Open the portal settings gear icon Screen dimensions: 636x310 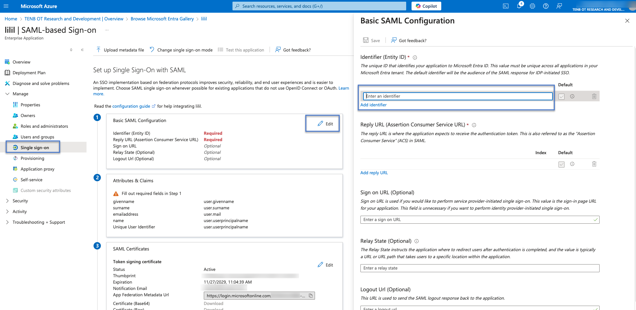coord(532,6)
